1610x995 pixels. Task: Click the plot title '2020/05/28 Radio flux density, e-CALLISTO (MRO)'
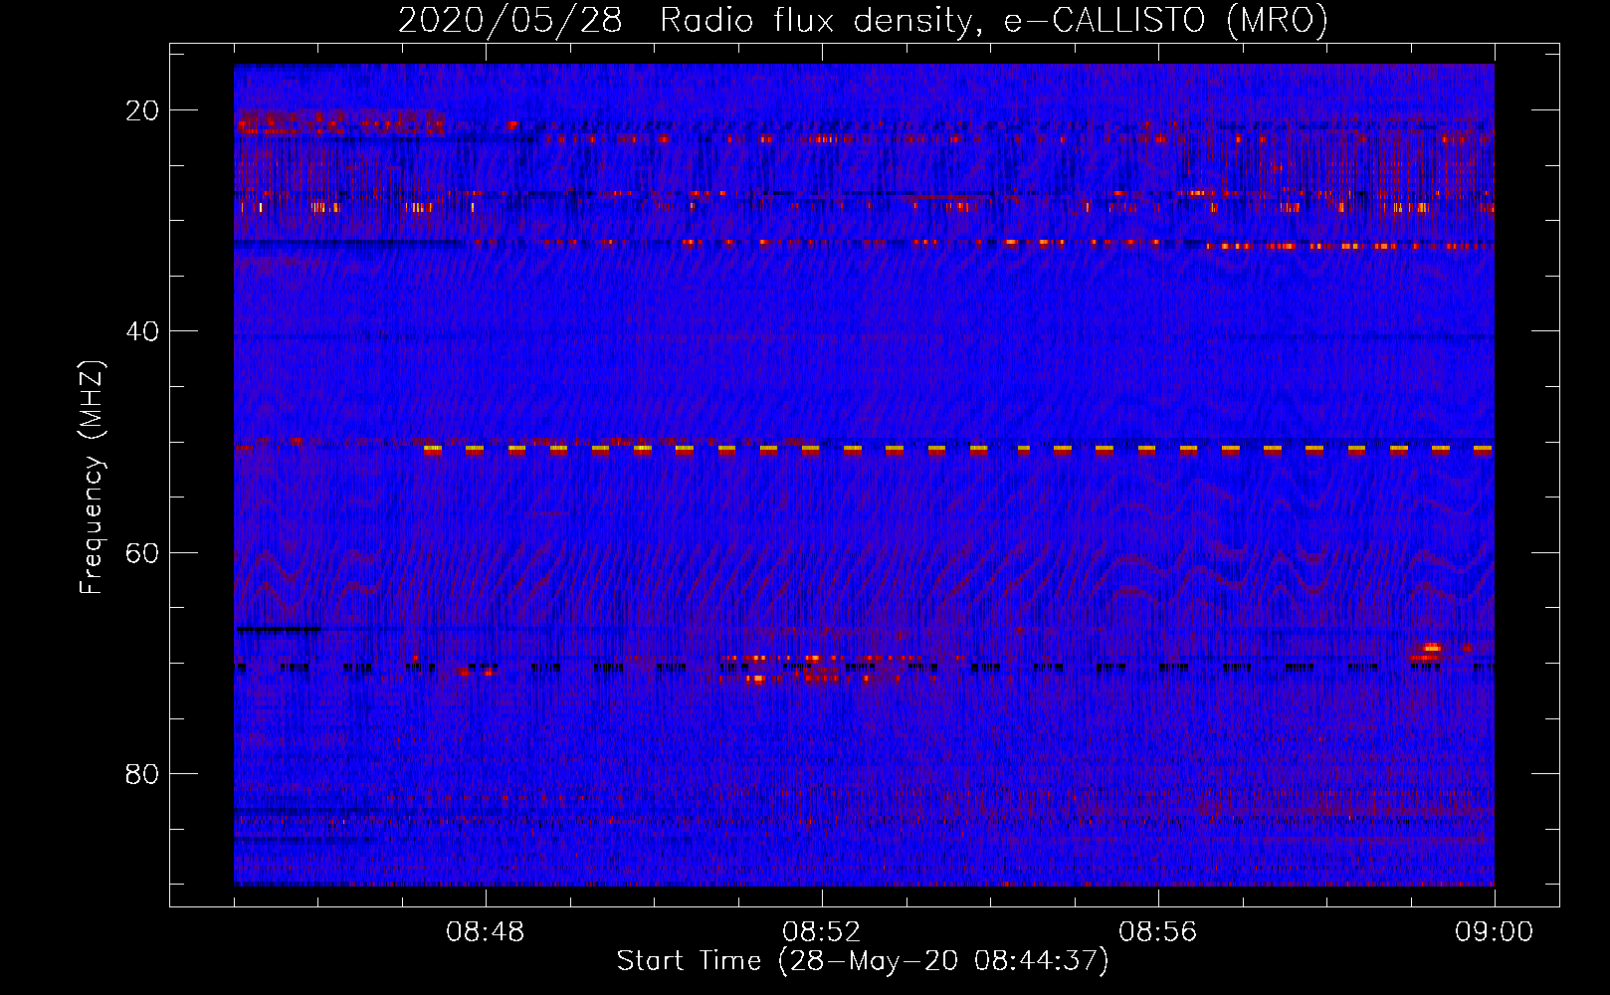point(863,20)
